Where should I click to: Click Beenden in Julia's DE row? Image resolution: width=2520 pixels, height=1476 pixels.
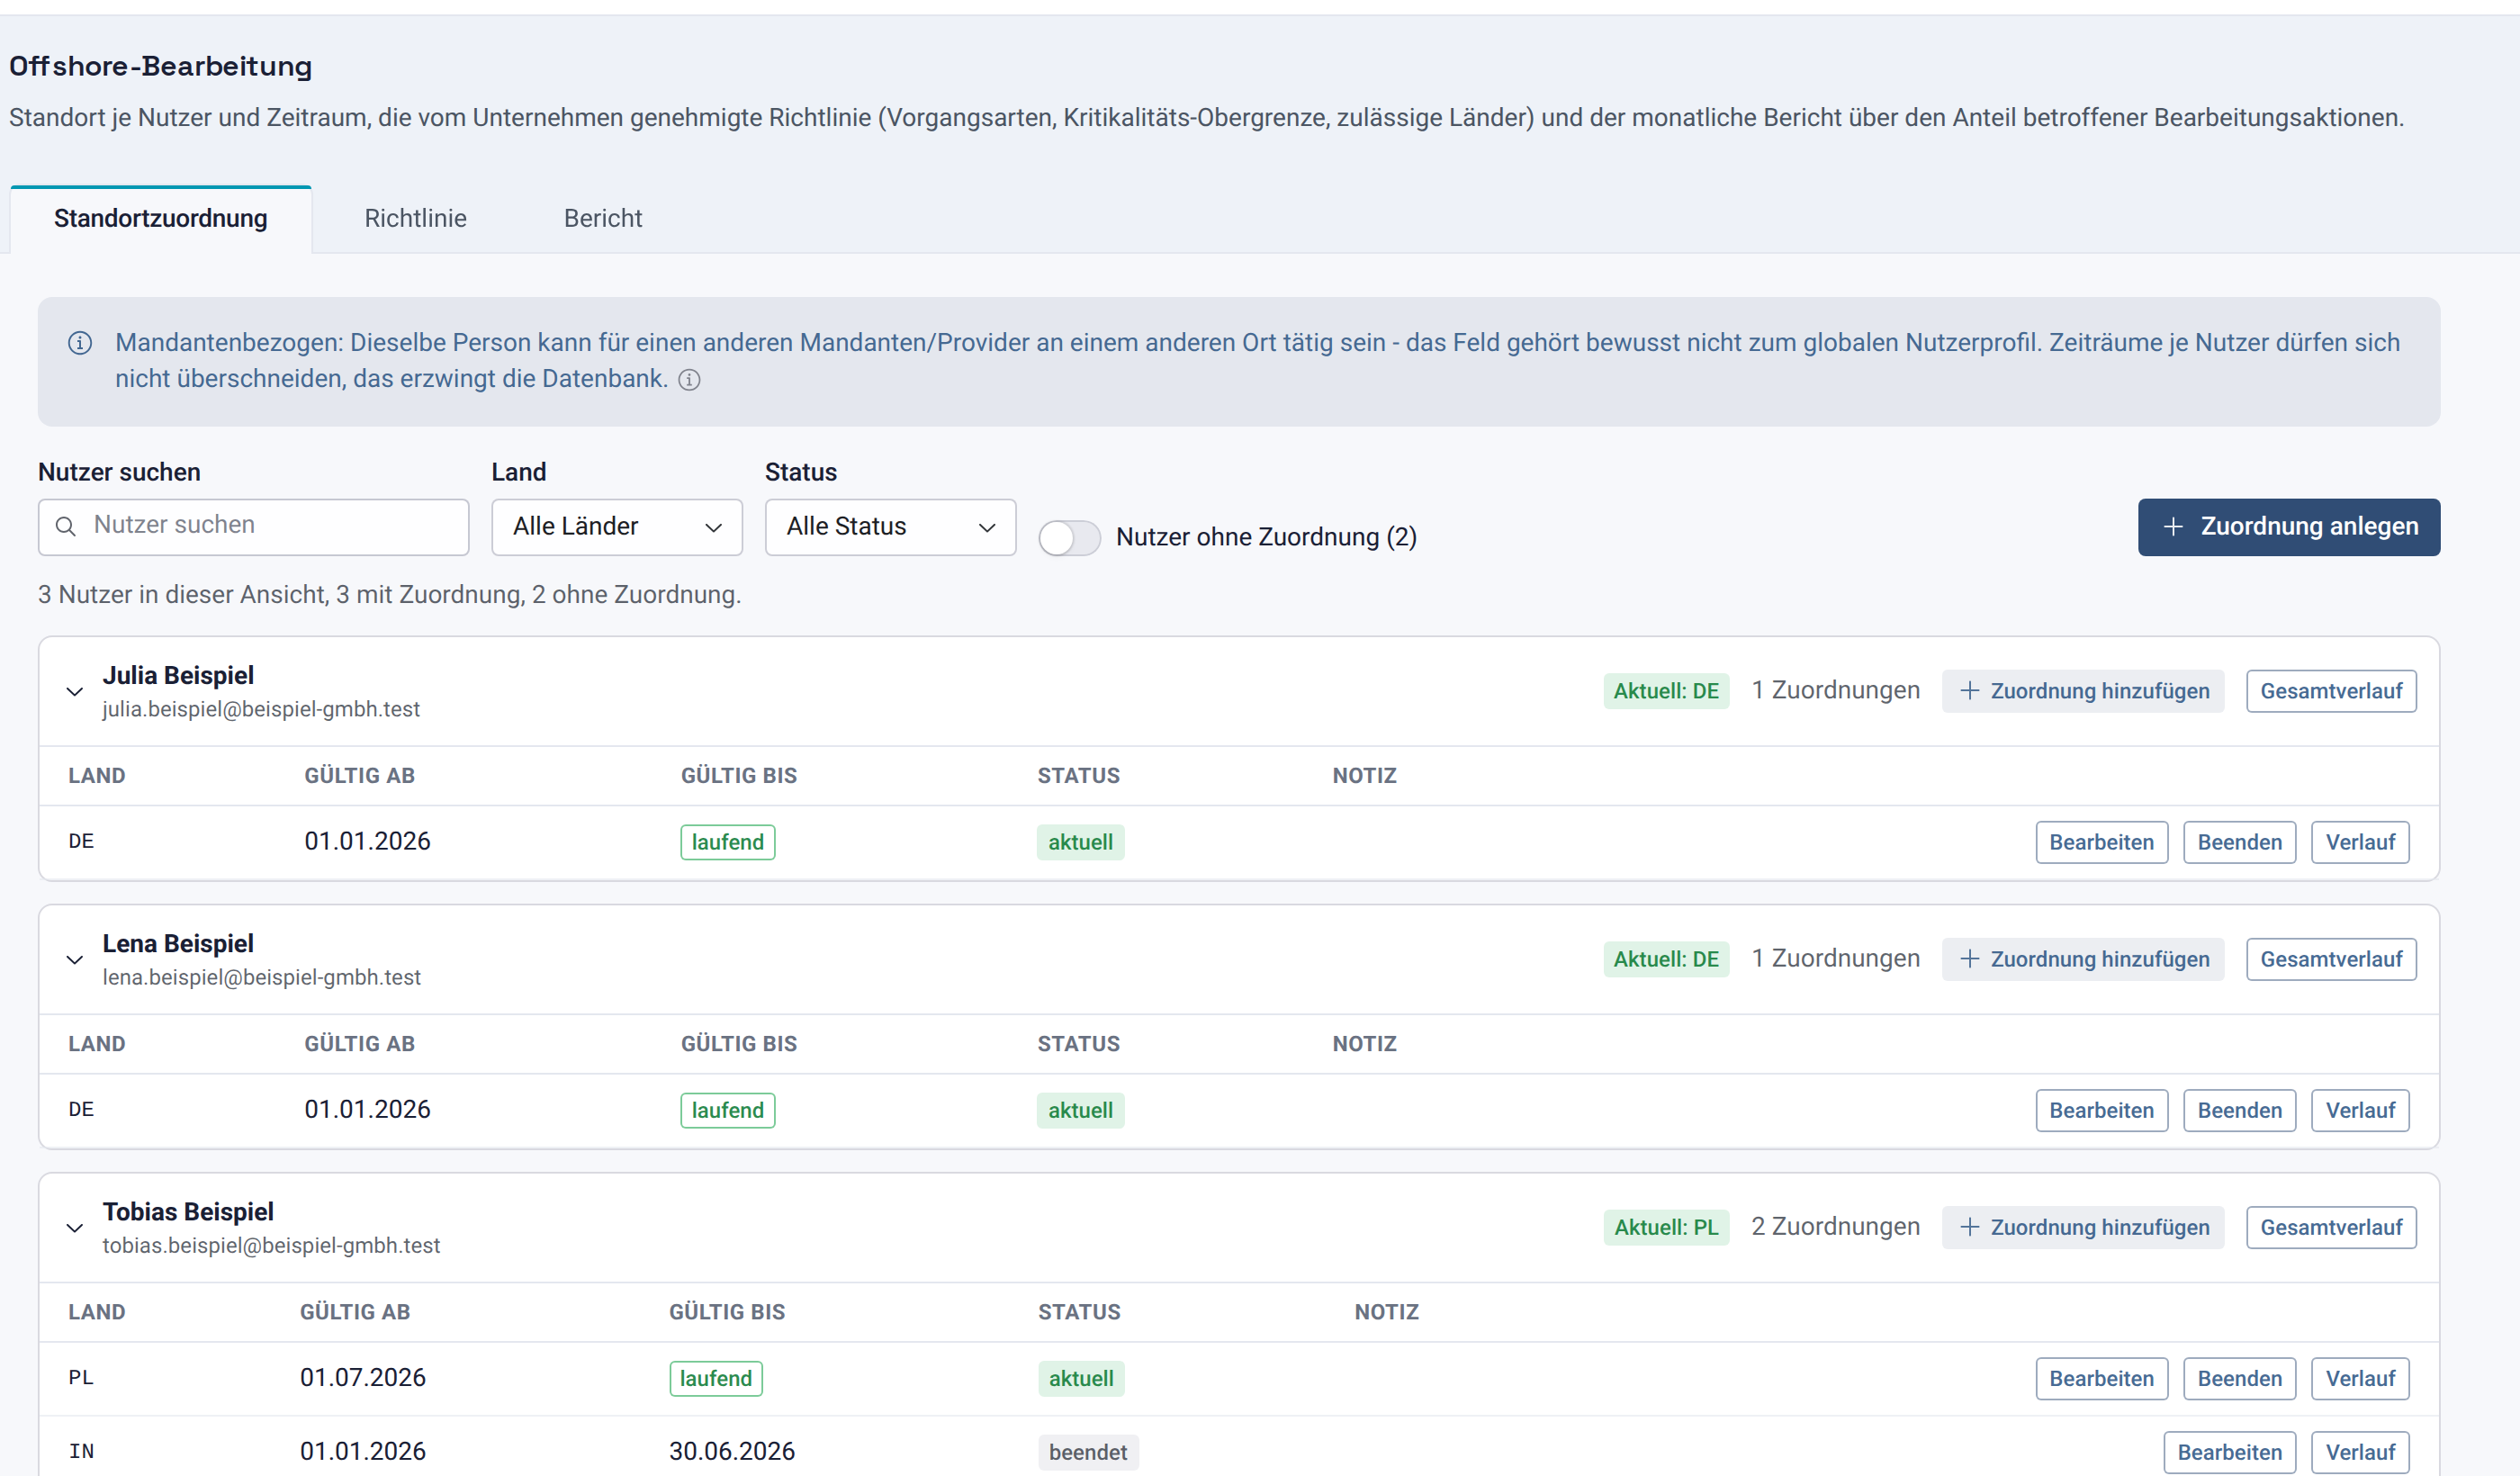[x=2239, y=842]
